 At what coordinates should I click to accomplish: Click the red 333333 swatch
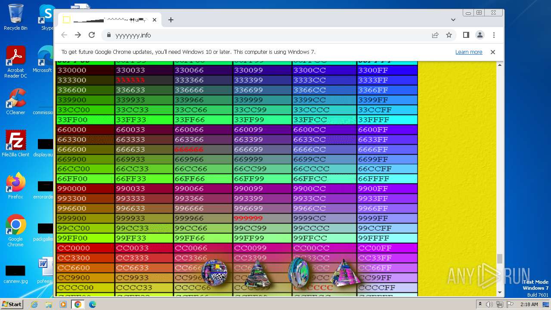[x=144, y=80]
